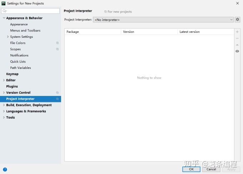
Task: Click in the settings search field
Action: pos(30,11)
